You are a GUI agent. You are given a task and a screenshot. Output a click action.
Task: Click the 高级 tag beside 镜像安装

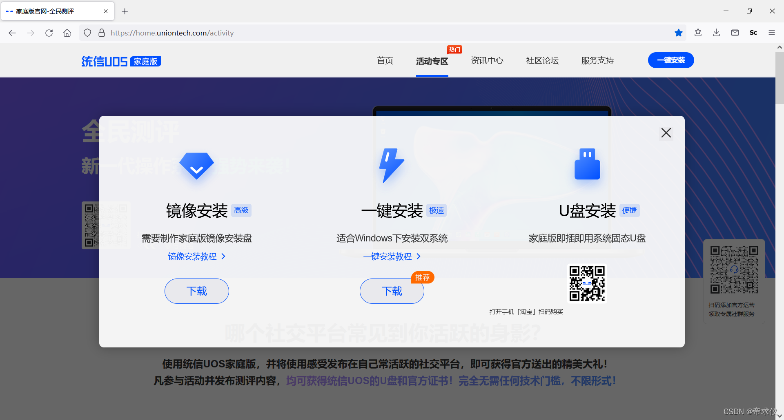[241, 210]
